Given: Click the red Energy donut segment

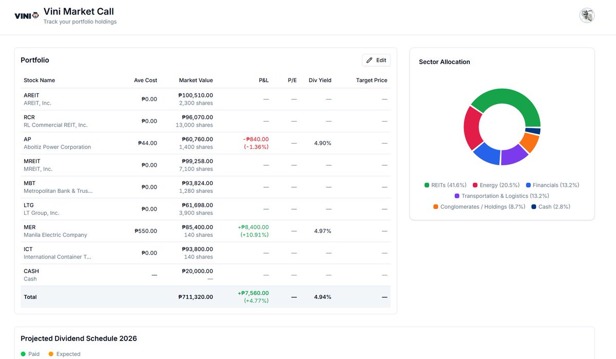Looking at the screenshot, I should pyautogui.click(x=473, y=127).
